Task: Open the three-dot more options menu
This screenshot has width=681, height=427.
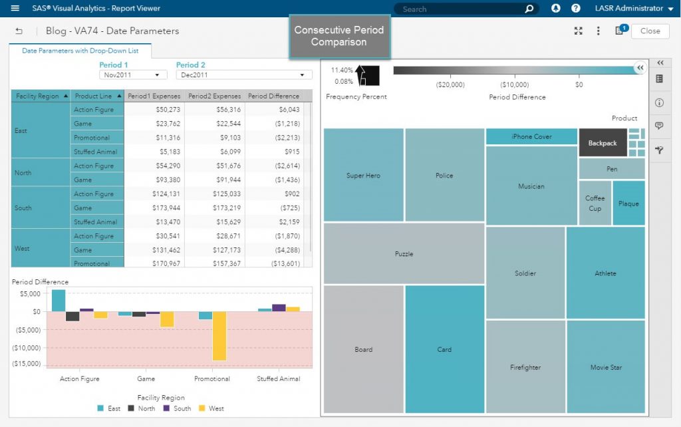Action: 599,31
